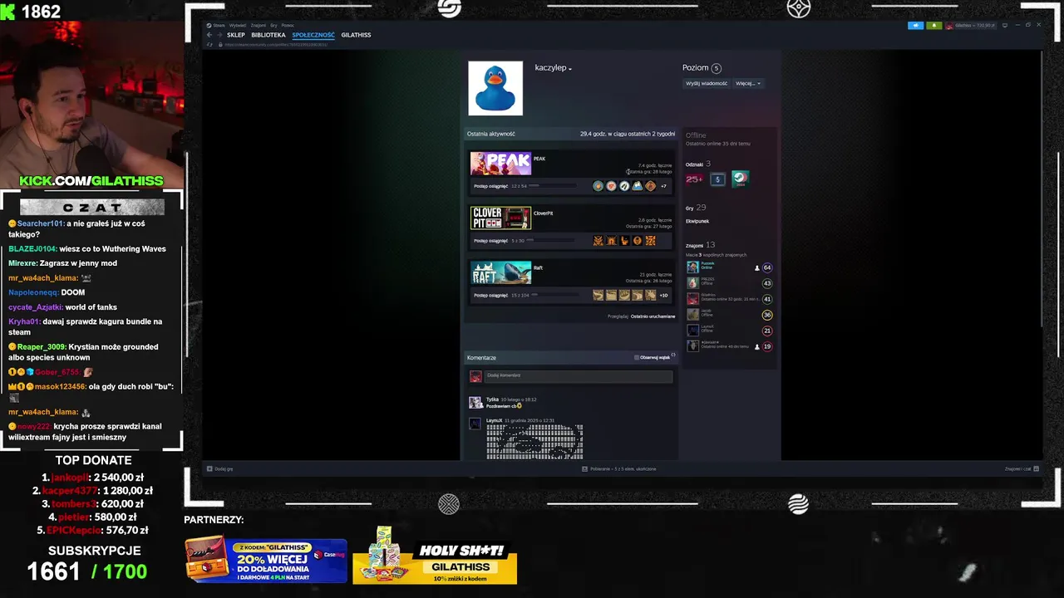Click the mountain PEAK achievement icon
Viewport: 1064px width, 598px height.
(638, 186)
